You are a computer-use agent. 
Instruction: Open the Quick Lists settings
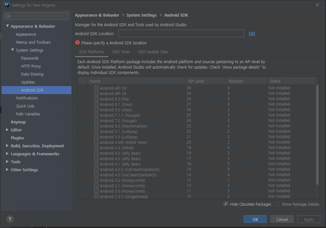[x=25, y=106]
